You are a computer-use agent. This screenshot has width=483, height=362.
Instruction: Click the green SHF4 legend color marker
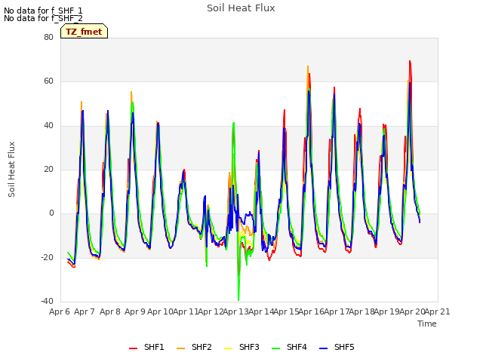click(275, 348)
